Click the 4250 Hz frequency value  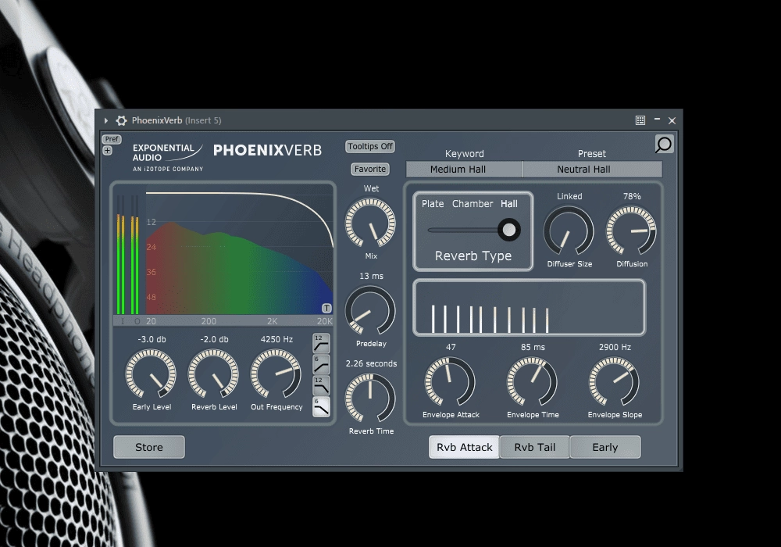click(276, 339)
